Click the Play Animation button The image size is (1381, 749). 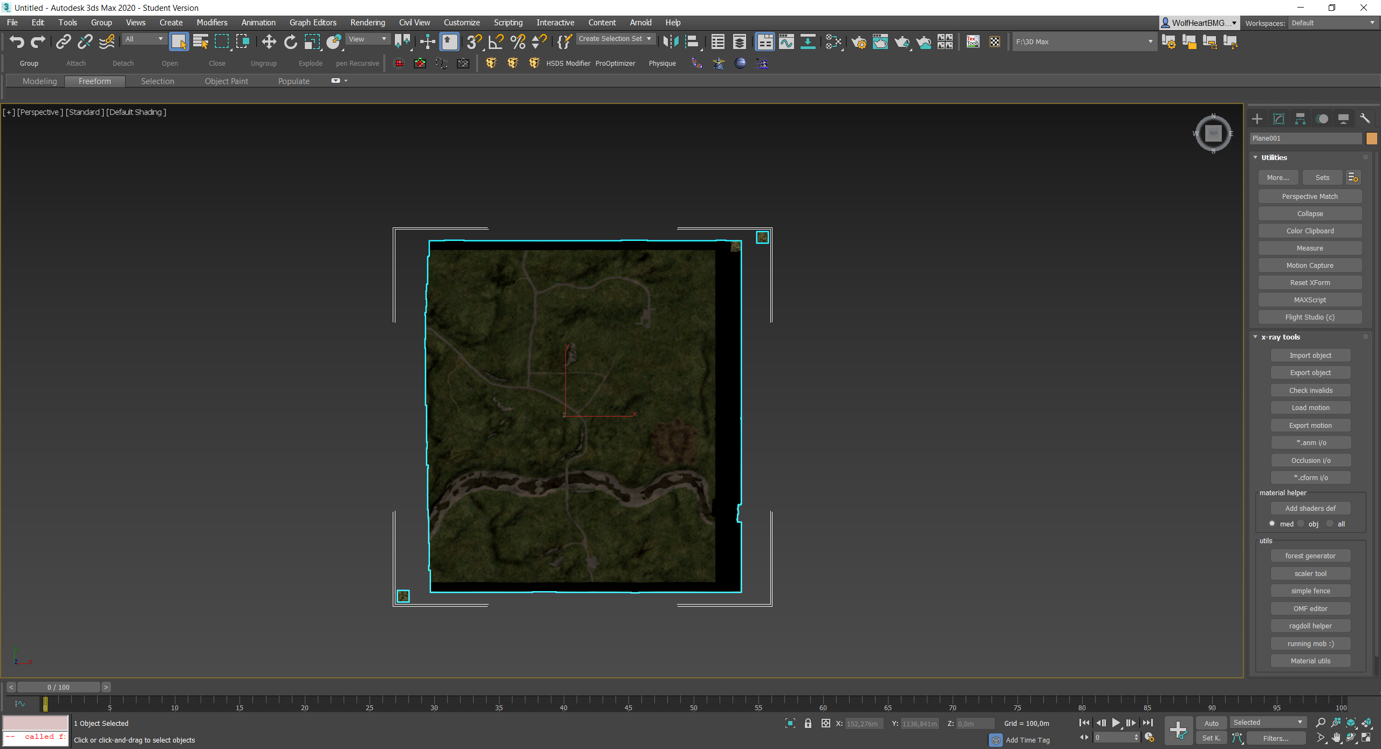coord(1116,723)
